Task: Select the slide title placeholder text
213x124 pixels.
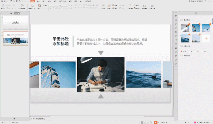Action: pos(61,41)
